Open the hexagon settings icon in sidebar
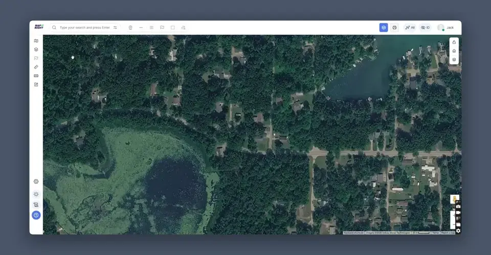Image resolution: width=491 pixels, height=255 pixels. pos(36,182)
